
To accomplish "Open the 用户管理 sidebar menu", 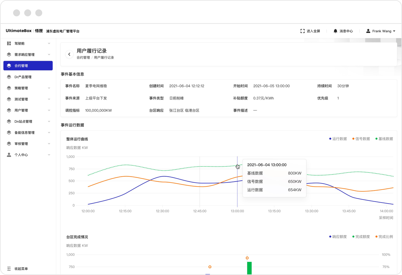I will [9, 110].
